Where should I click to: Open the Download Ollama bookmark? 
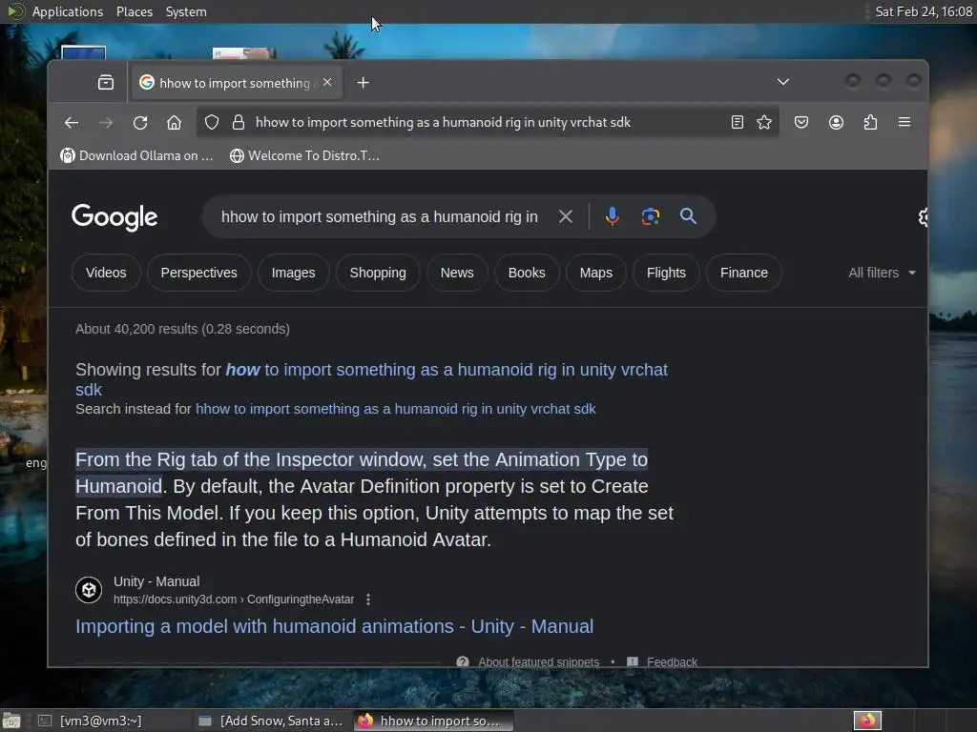click(x=137, y=155)
